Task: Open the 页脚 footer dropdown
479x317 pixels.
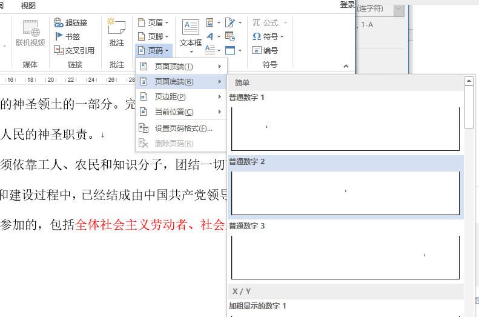Action: tap(153, 36)
